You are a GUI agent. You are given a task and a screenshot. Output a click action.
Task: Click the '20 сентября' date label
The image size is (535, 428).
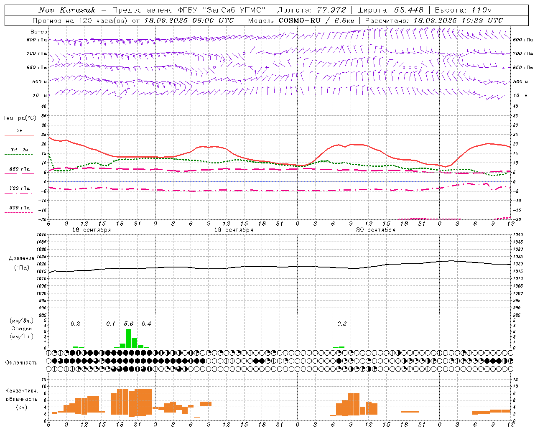pos(376,230)
